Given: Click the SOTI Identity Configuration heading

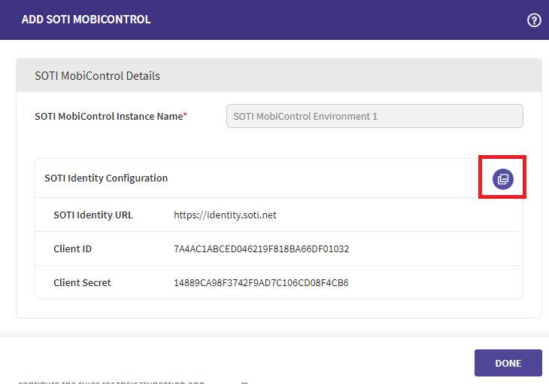Looking at the screenshot, I should pyautogui.click(x=106, y=178).
